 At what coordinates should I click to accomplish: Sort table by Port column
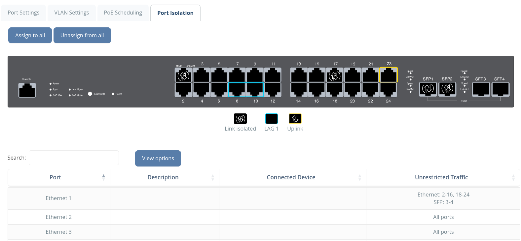tap(59, 177)
